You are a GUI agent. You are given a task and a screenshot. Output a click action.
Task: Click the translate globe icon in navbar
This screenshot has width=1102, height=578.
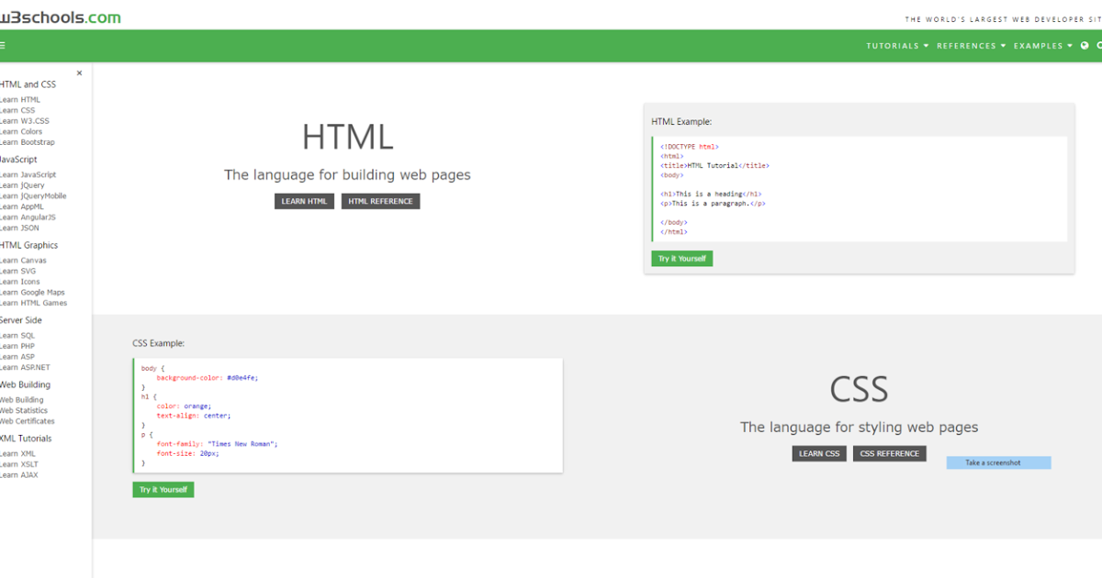1086,45
